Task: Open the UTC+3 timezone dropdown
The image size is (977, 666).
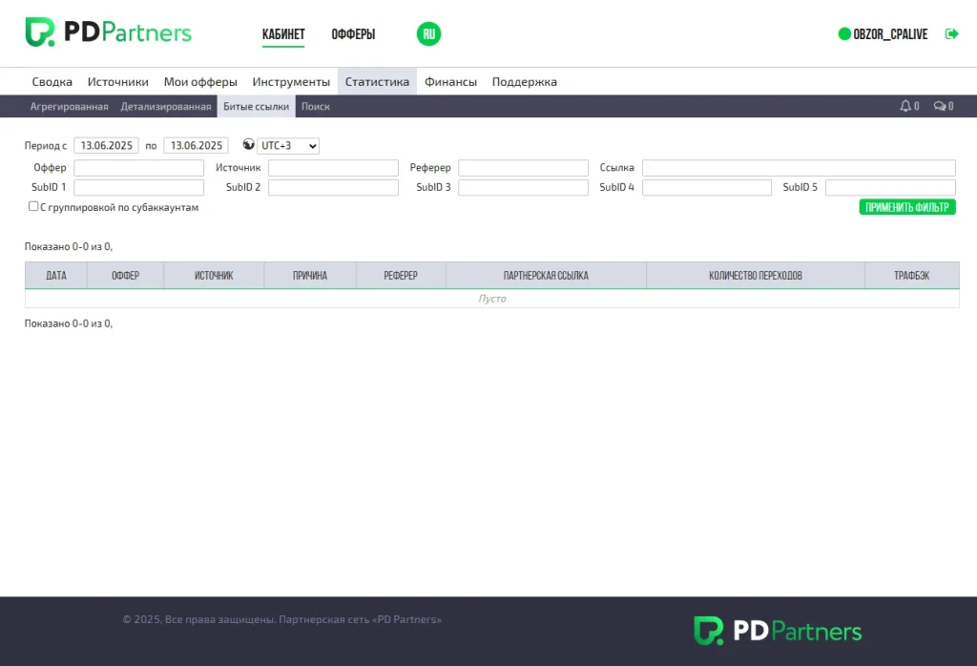Action: click(x=288, y=146)
